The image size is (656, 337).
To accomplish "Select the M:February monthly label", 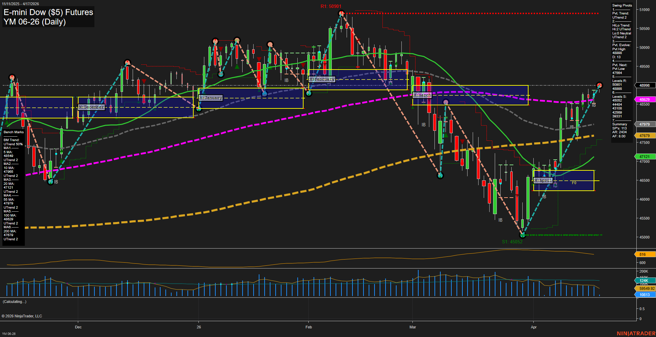I will tap(322, 79).
